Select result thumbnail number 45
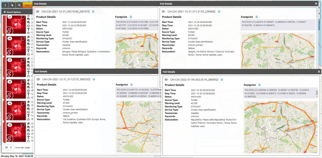The width and height of the screenshot is (322, 158). [x=16, y=24]
